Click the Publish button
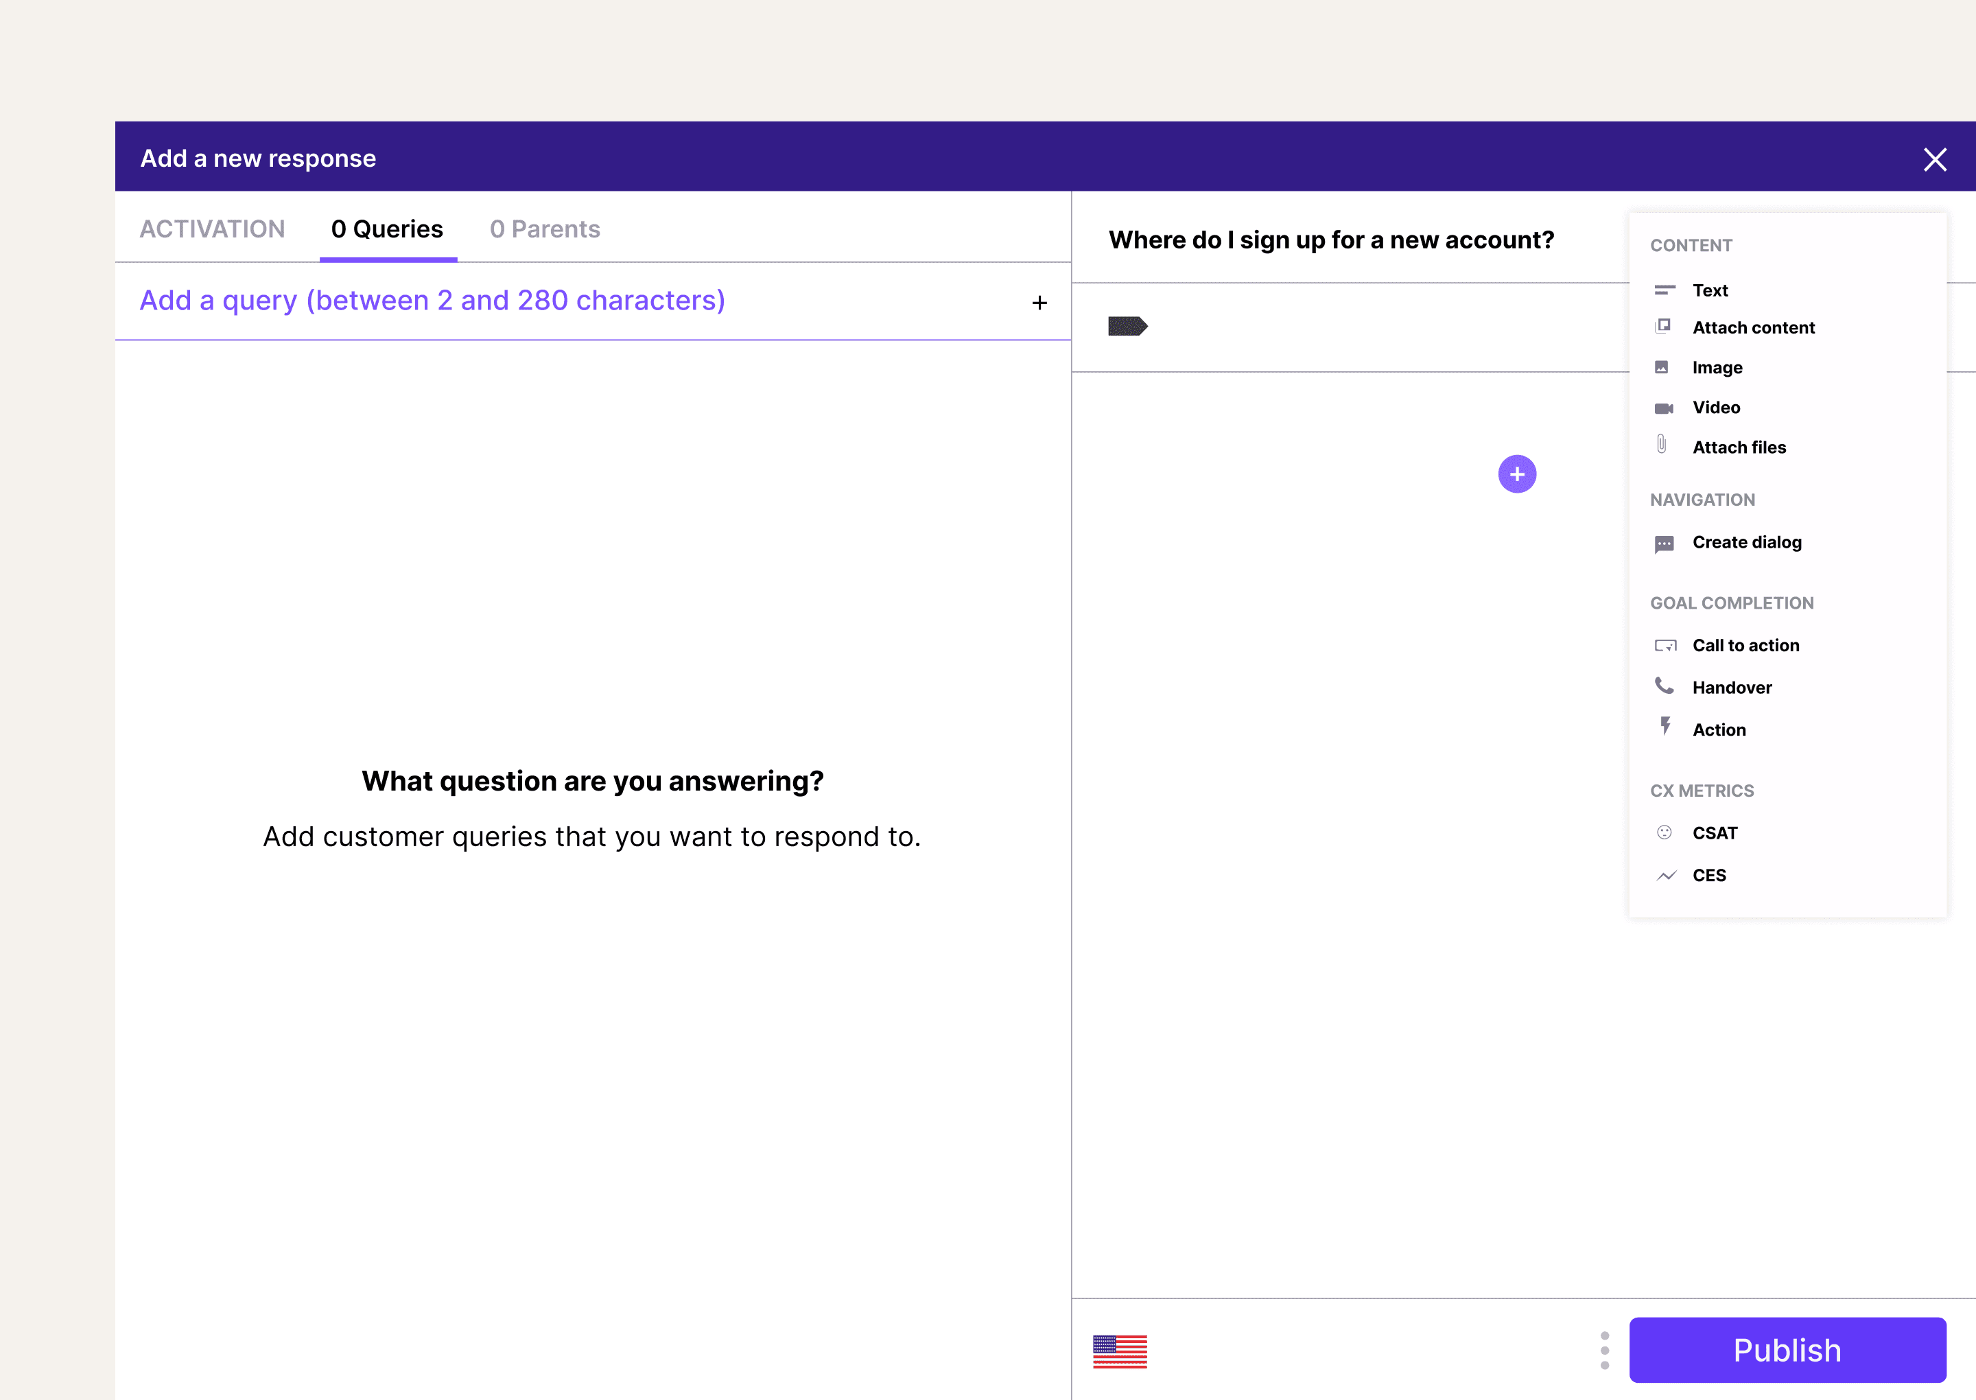 pyautogui.click(x=1788, y=1350)
